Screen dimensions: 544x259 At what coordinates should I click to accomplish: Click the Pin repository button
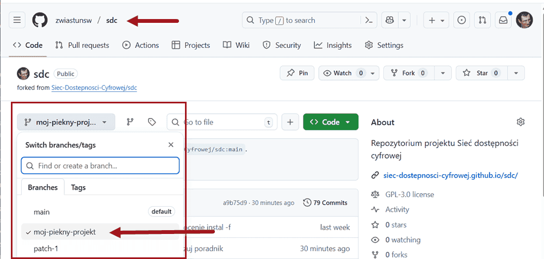(x=297, y=73)
